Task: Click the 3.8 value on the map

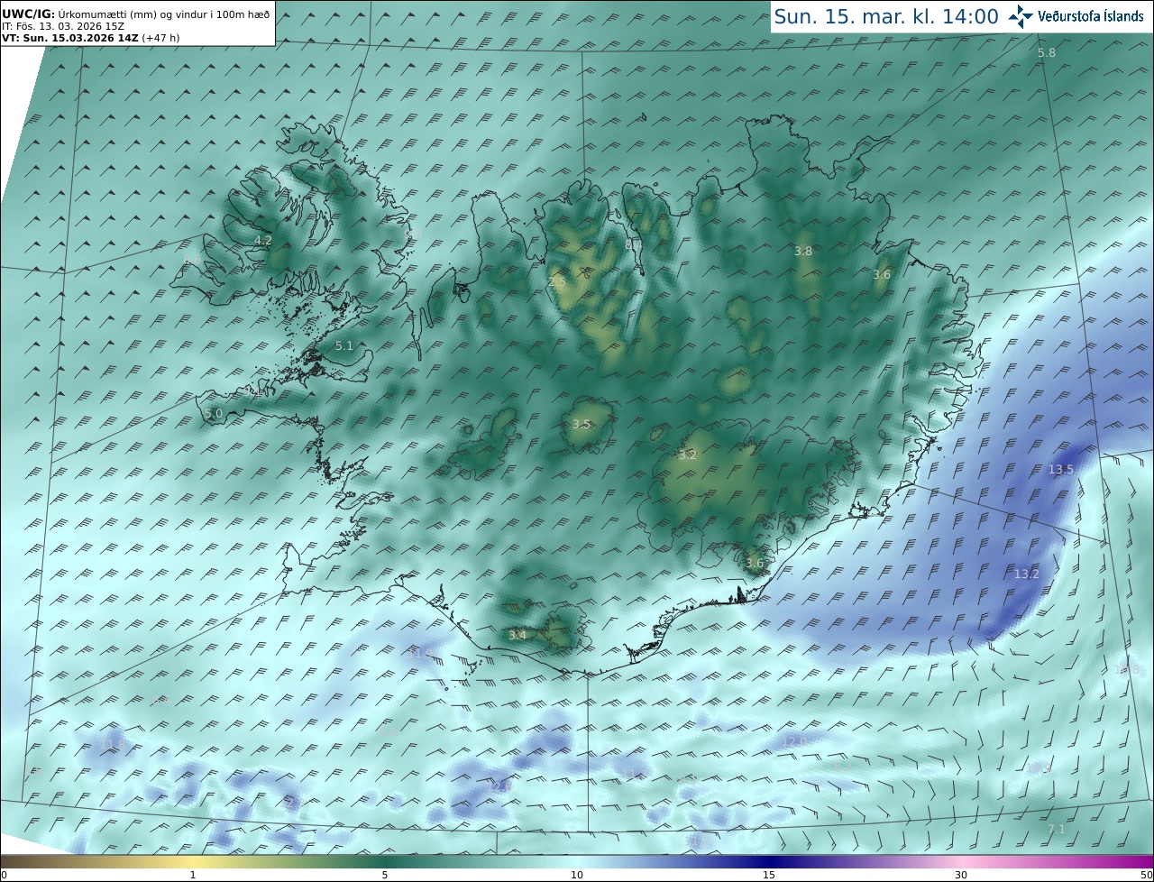Action: 803,252
